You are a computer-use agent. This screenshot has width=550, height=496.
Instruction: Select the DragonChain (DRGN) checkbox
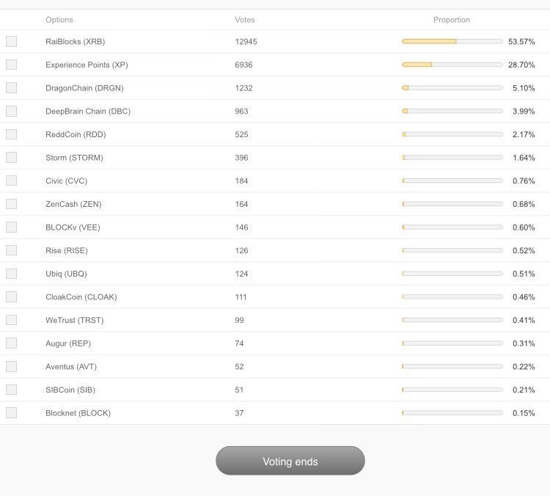(x=11, y=88)
